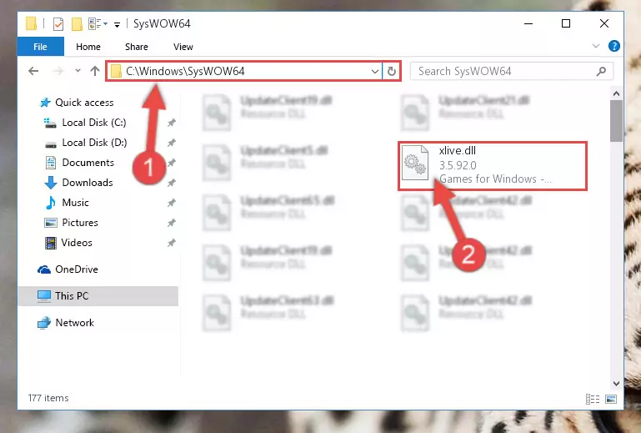Click the search magnifier icon
Screen dimensions: 641x433
pyautogui.click(x=601, y=71)
